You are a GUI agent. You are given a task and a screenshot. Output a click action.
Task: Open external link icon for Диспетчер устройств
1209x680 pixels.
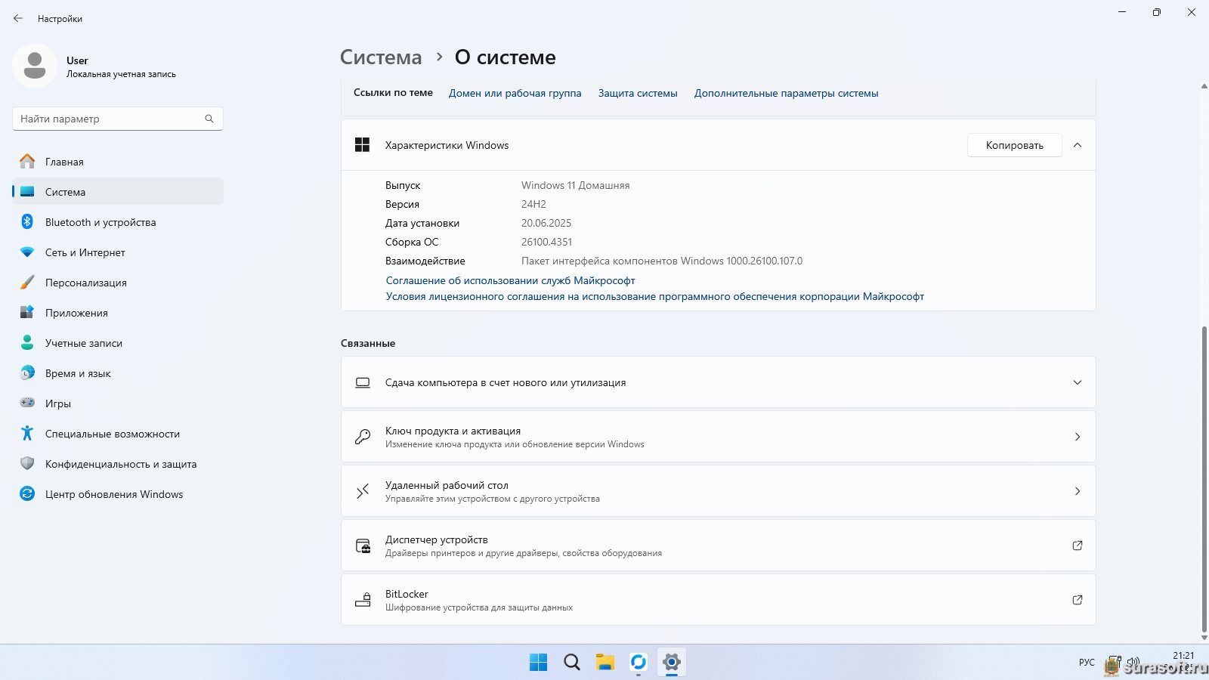[1077, 546]
